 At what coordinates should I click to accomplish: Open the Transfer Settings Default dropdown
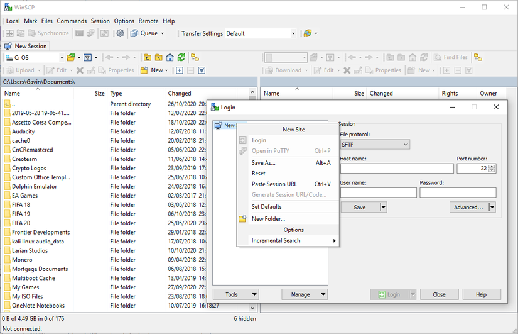pos(293,33)
